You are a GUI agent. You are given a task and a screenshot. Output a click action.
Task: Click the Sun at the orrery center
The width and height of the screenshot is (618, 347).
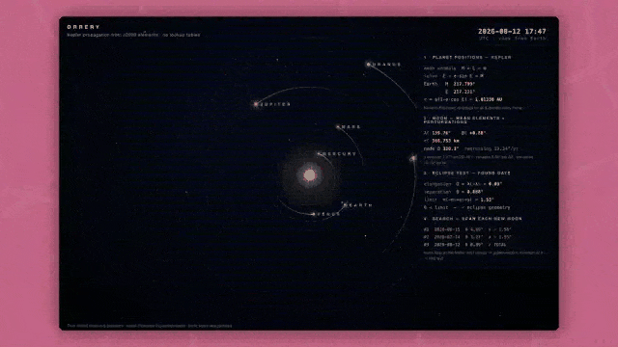coord(309,175)
